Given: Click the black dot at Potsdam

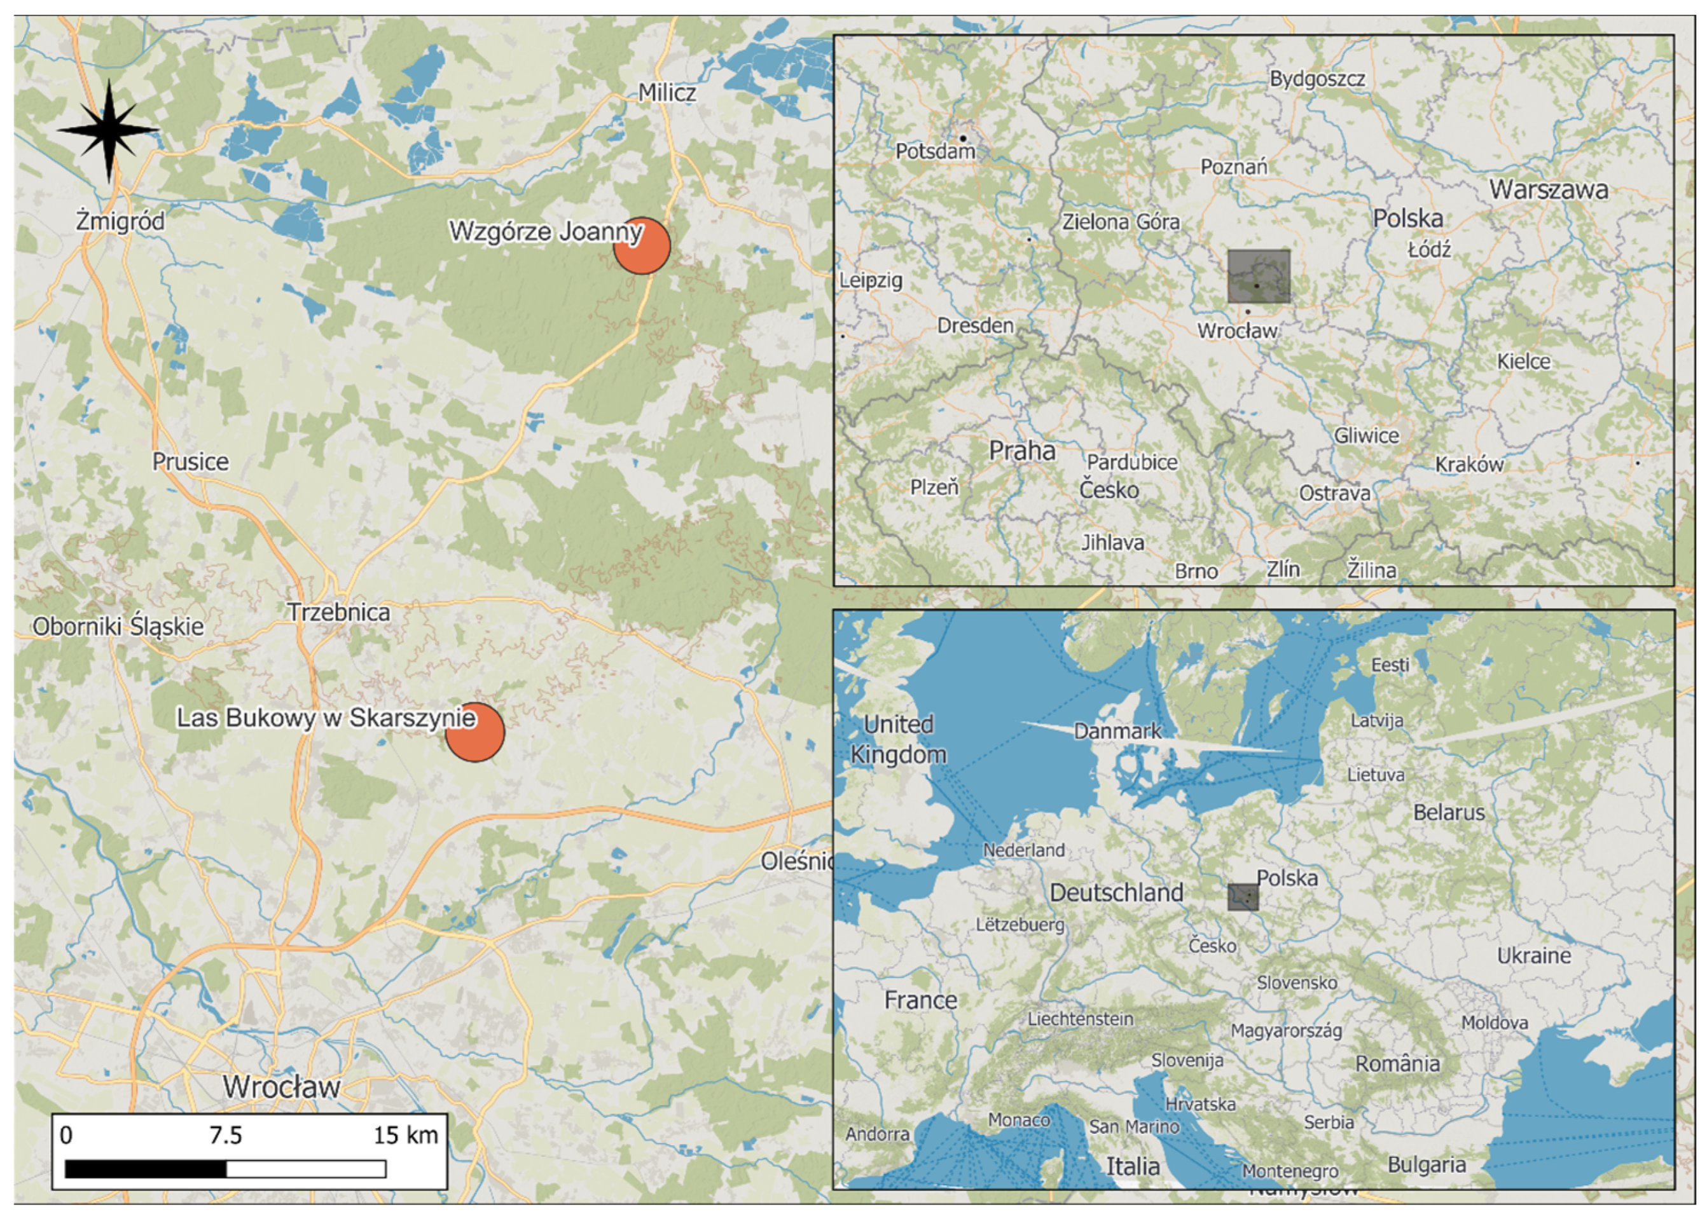Looking at the screenshot, I should pos(963,138).
